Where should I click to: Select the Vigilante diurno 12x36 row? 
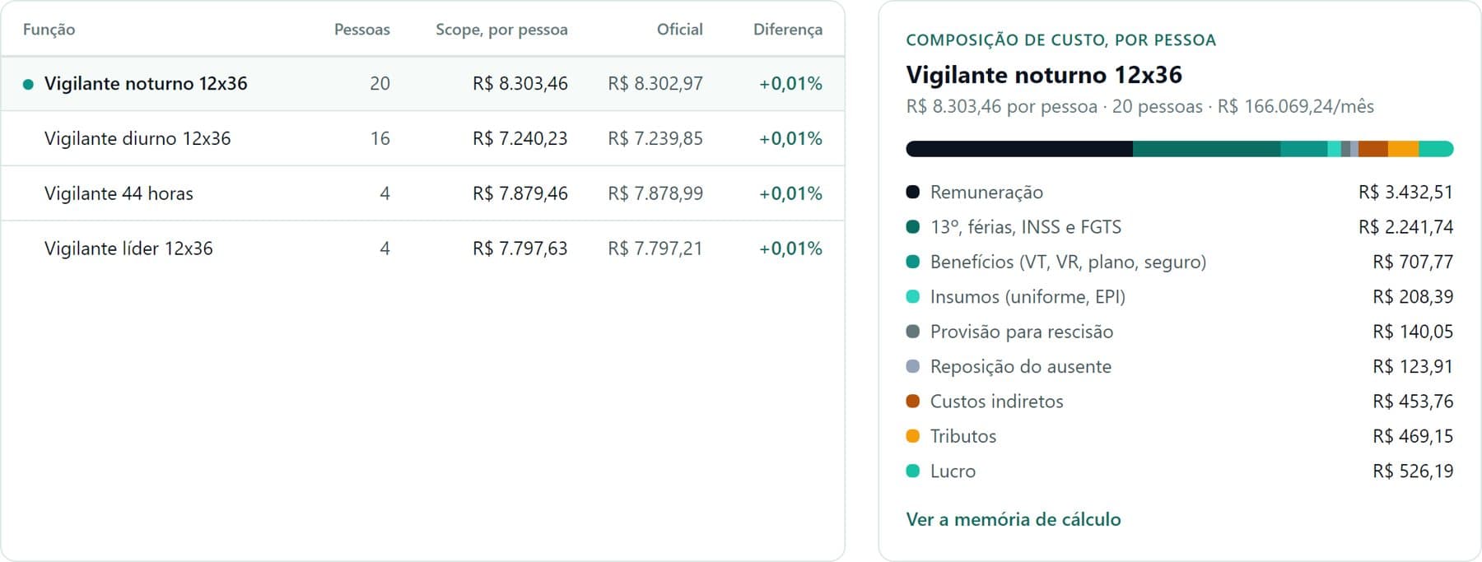[422, 138]
